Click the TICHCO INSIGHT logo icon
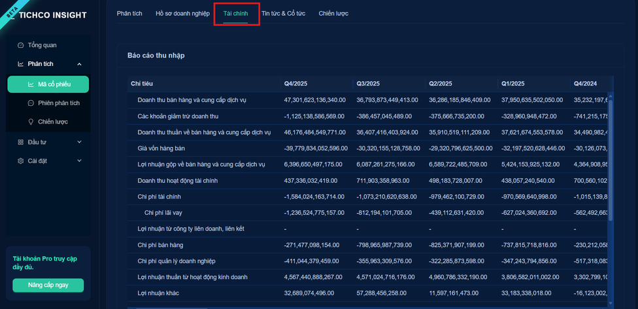The width and height of the screenshot is (638, 309). (x=13, y=13)
